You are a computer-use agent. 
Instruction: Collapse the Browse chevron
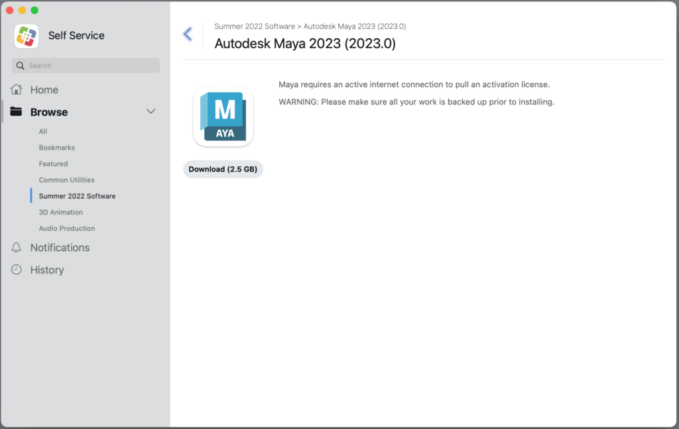151,112
